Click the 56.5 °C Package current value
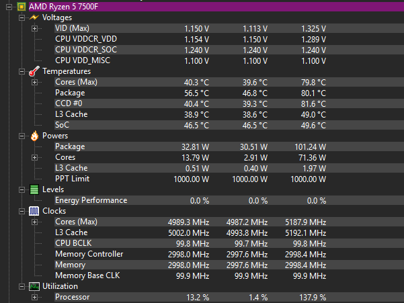Screen dimensions: 404x303 (196, 93)
